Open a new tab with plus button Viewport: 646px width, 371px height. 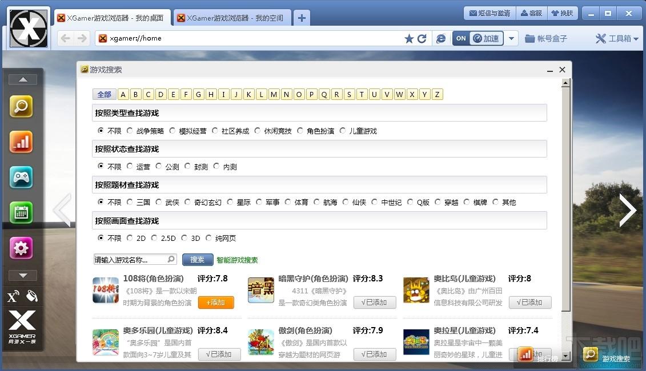tap(302, 18)
